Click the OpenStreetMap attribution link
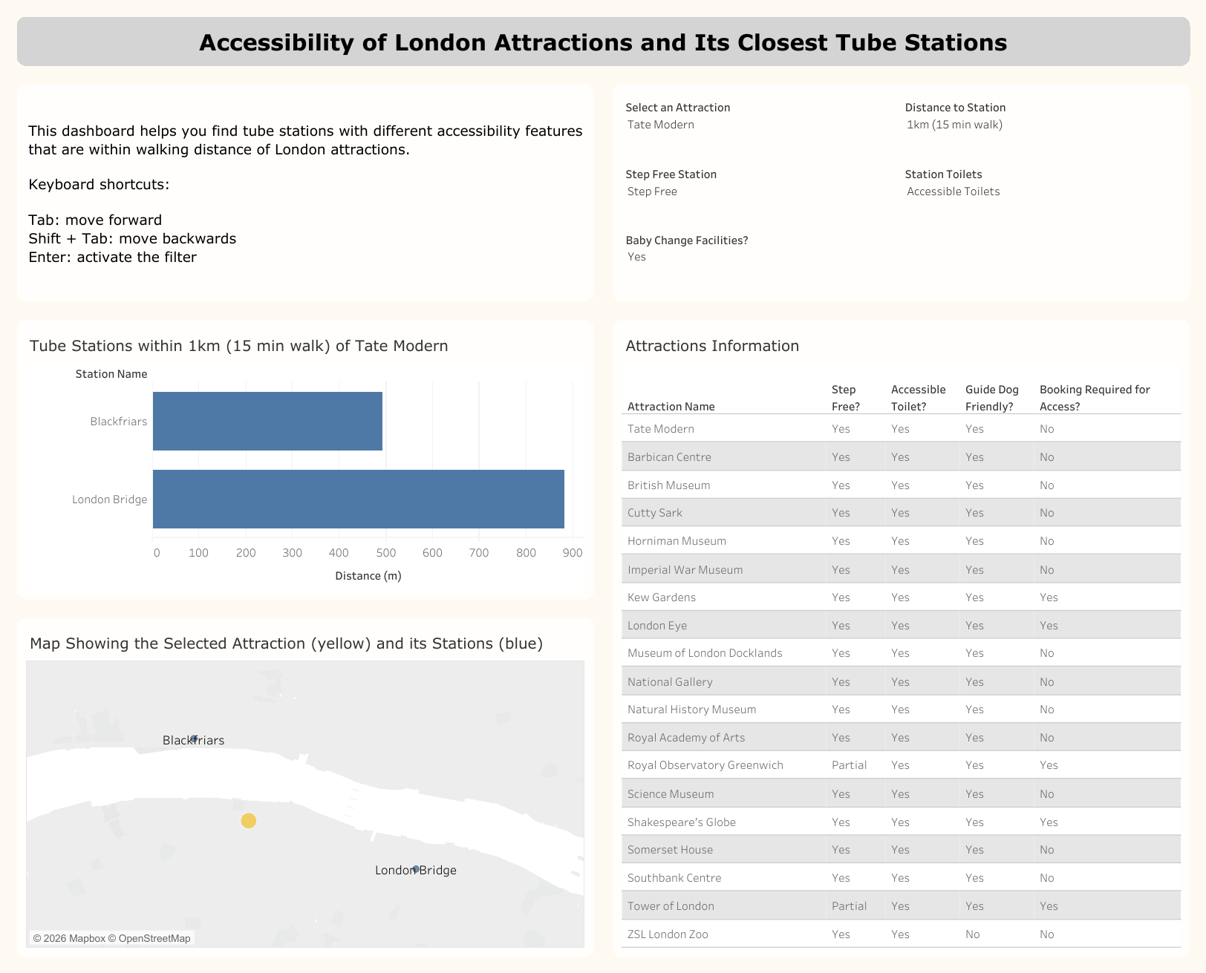 tap(154, 938)
